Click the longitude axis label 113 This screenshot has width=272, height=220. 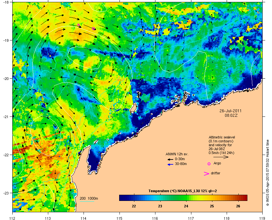(x=48, y=218)
